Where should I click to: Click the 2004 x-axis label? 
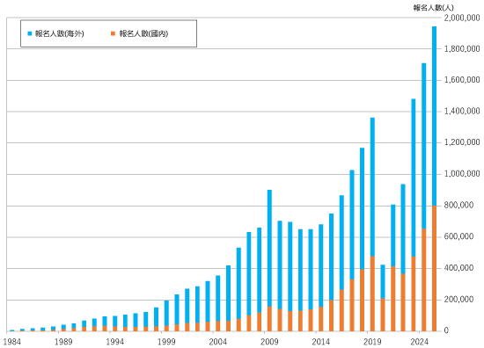(x=218, y=342)
